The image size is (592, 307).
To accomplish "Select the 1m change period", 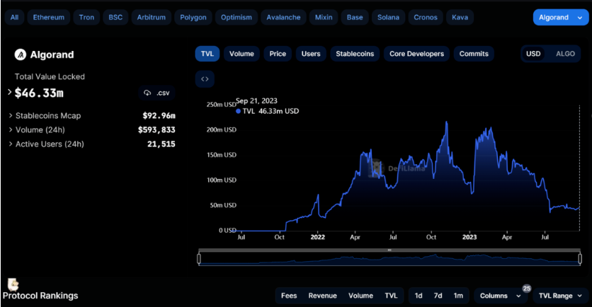I will (x=458, y=296).
